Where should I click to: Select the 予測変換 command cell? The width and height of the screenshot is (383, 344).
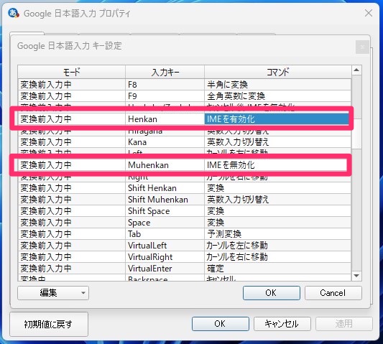(x=277, y=234)
